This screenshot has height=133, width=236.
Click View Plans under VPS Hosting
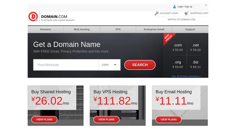pos(107,119)
